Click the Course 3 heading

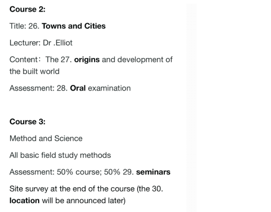[27, 122]
